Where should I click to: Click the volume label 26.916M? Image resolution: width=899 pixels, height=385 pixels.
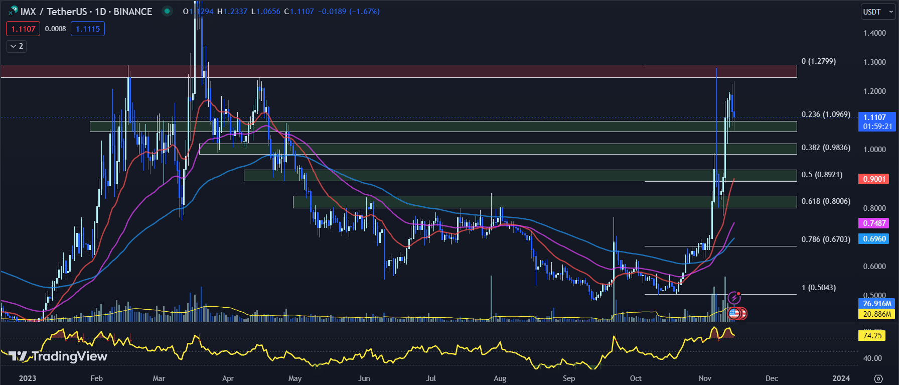tap(877, 304)
